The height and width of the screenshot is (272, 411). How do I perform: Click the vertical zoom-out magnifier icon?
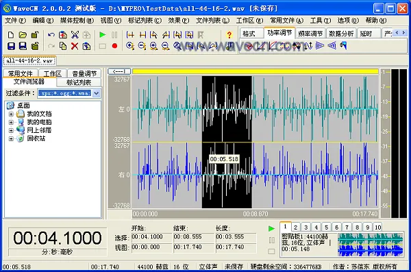tap(166, 46)
